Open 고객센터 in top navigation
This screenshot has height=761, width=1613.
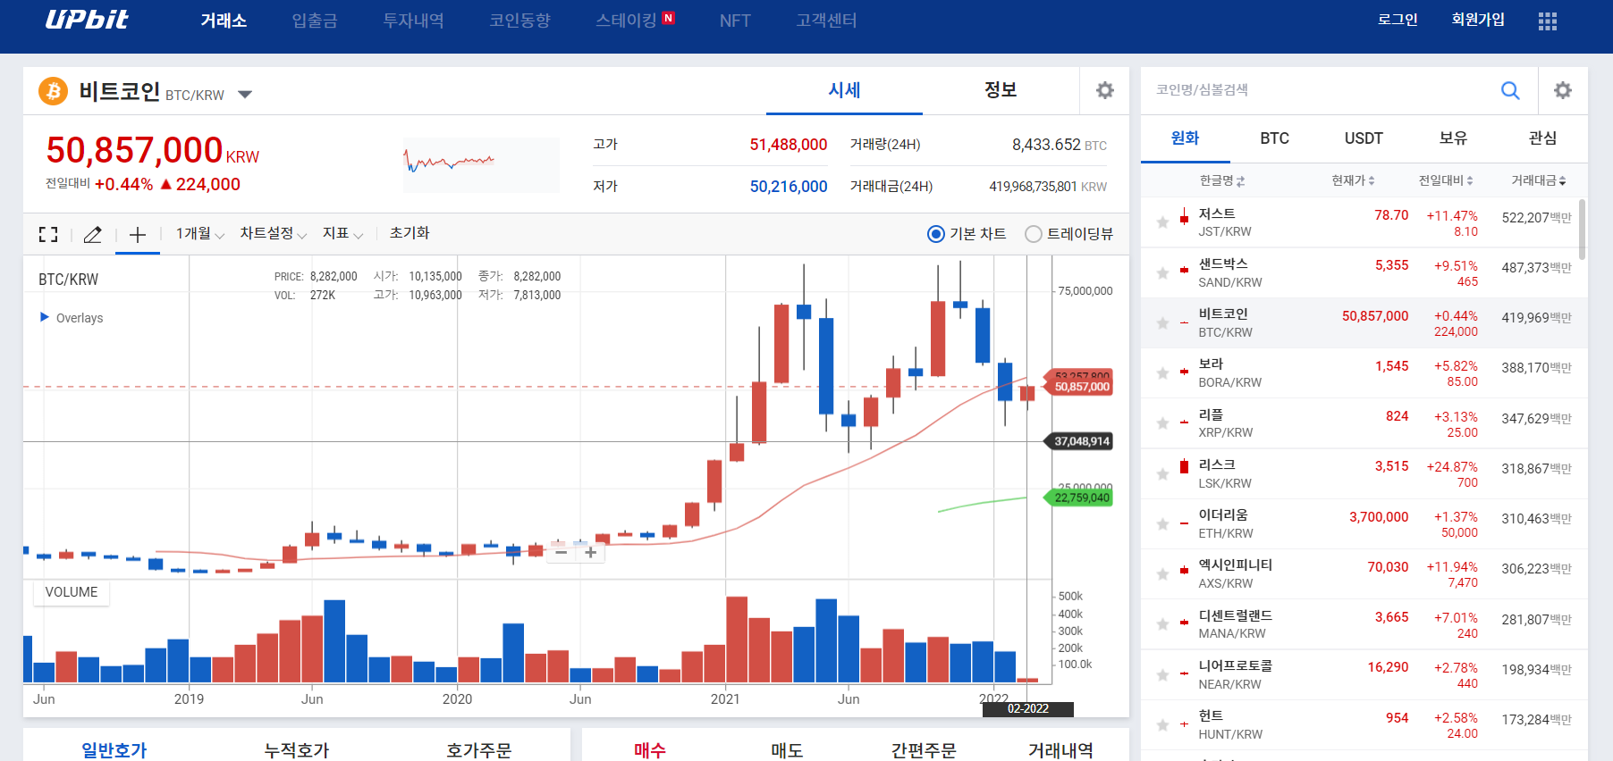click(827, 21)
